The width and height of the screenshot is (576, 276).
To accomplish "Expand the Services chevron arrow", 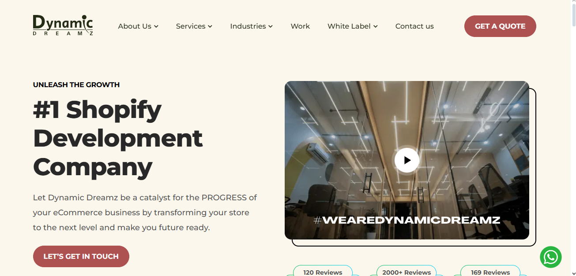I will [x=210, y=26].
